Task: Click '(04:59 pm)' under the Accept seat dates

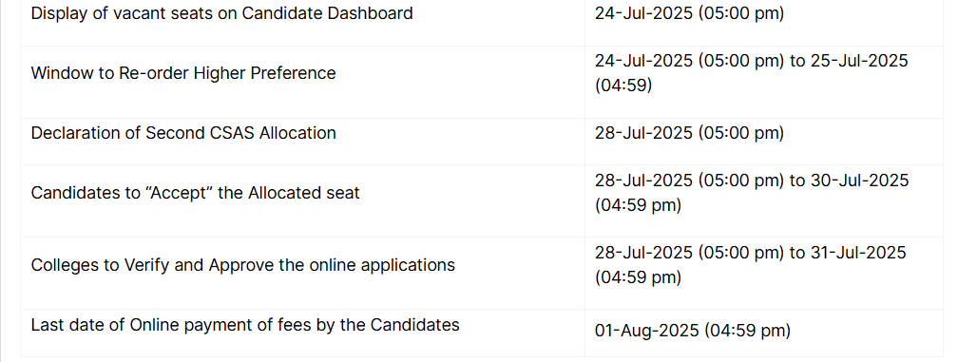Action: [638, 205]
